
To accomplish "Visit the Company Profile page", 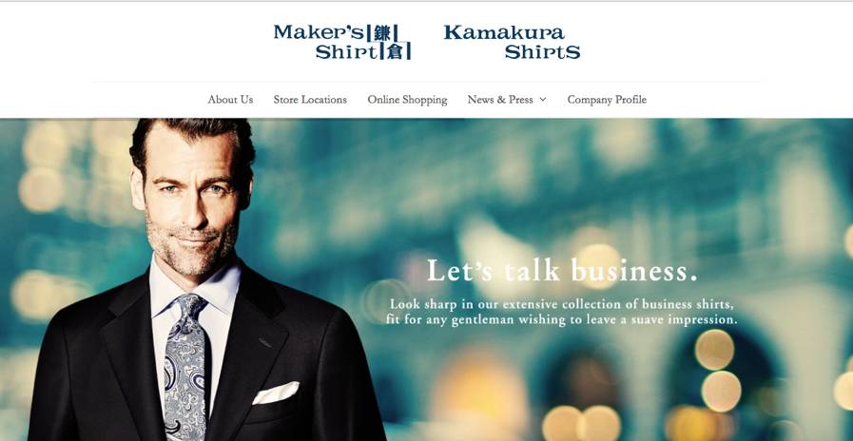I will pyautogui.click(x=607, y=100).
